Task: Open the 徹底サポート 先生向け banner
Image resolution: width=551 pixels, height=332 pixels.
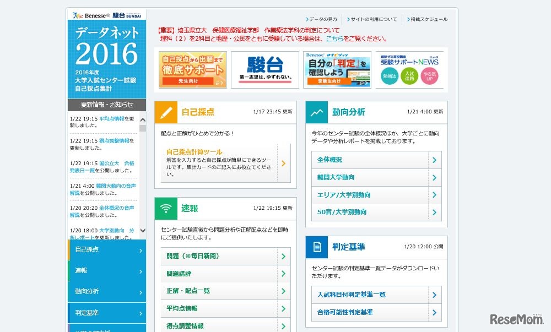Action: pyautogui.click(x=192, y=70)
